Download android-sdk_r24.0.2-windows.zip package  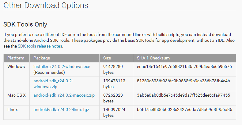53,84
